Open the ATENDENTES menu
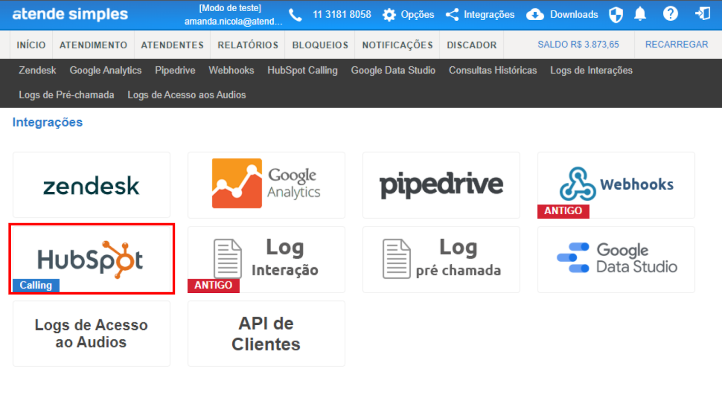Image resolution: width=722 pixels, height=406 pixels. pos(172,45)
